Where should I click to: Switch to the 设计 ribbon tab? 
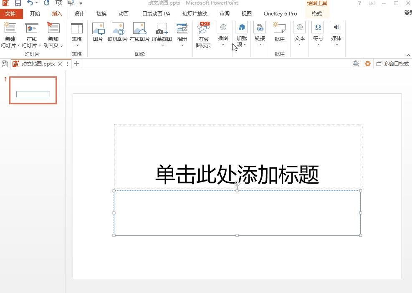click(79, 13)
